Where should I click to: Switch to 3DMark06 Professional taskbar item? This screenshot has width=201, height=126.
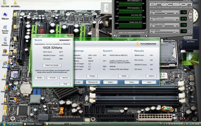[34, 124]
